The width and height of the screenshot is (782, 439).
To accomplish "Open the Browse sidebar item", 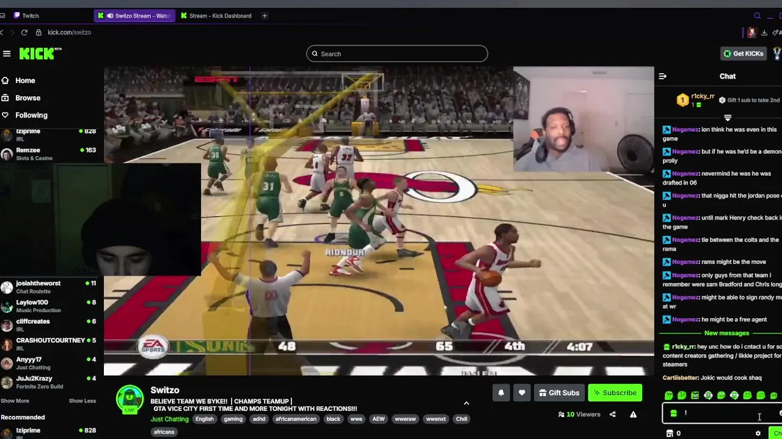I will click(27, 98).
